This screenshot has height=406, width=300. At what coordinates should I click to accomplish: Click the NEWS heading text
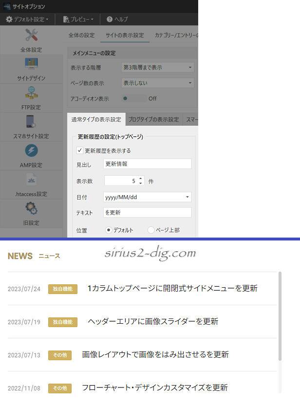(x=20, y=256)
